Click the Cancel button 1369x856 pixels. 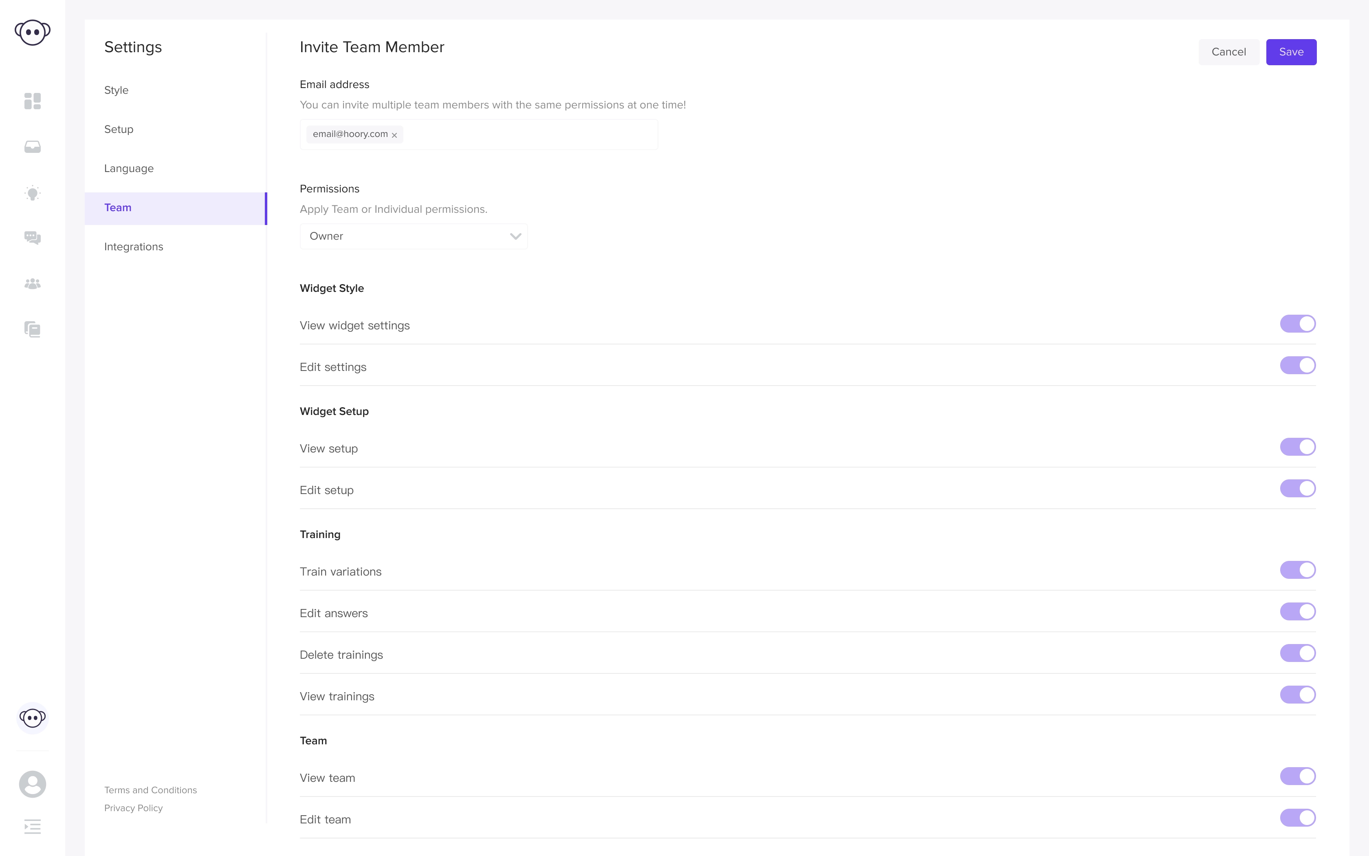click(x=1229, y=52)
